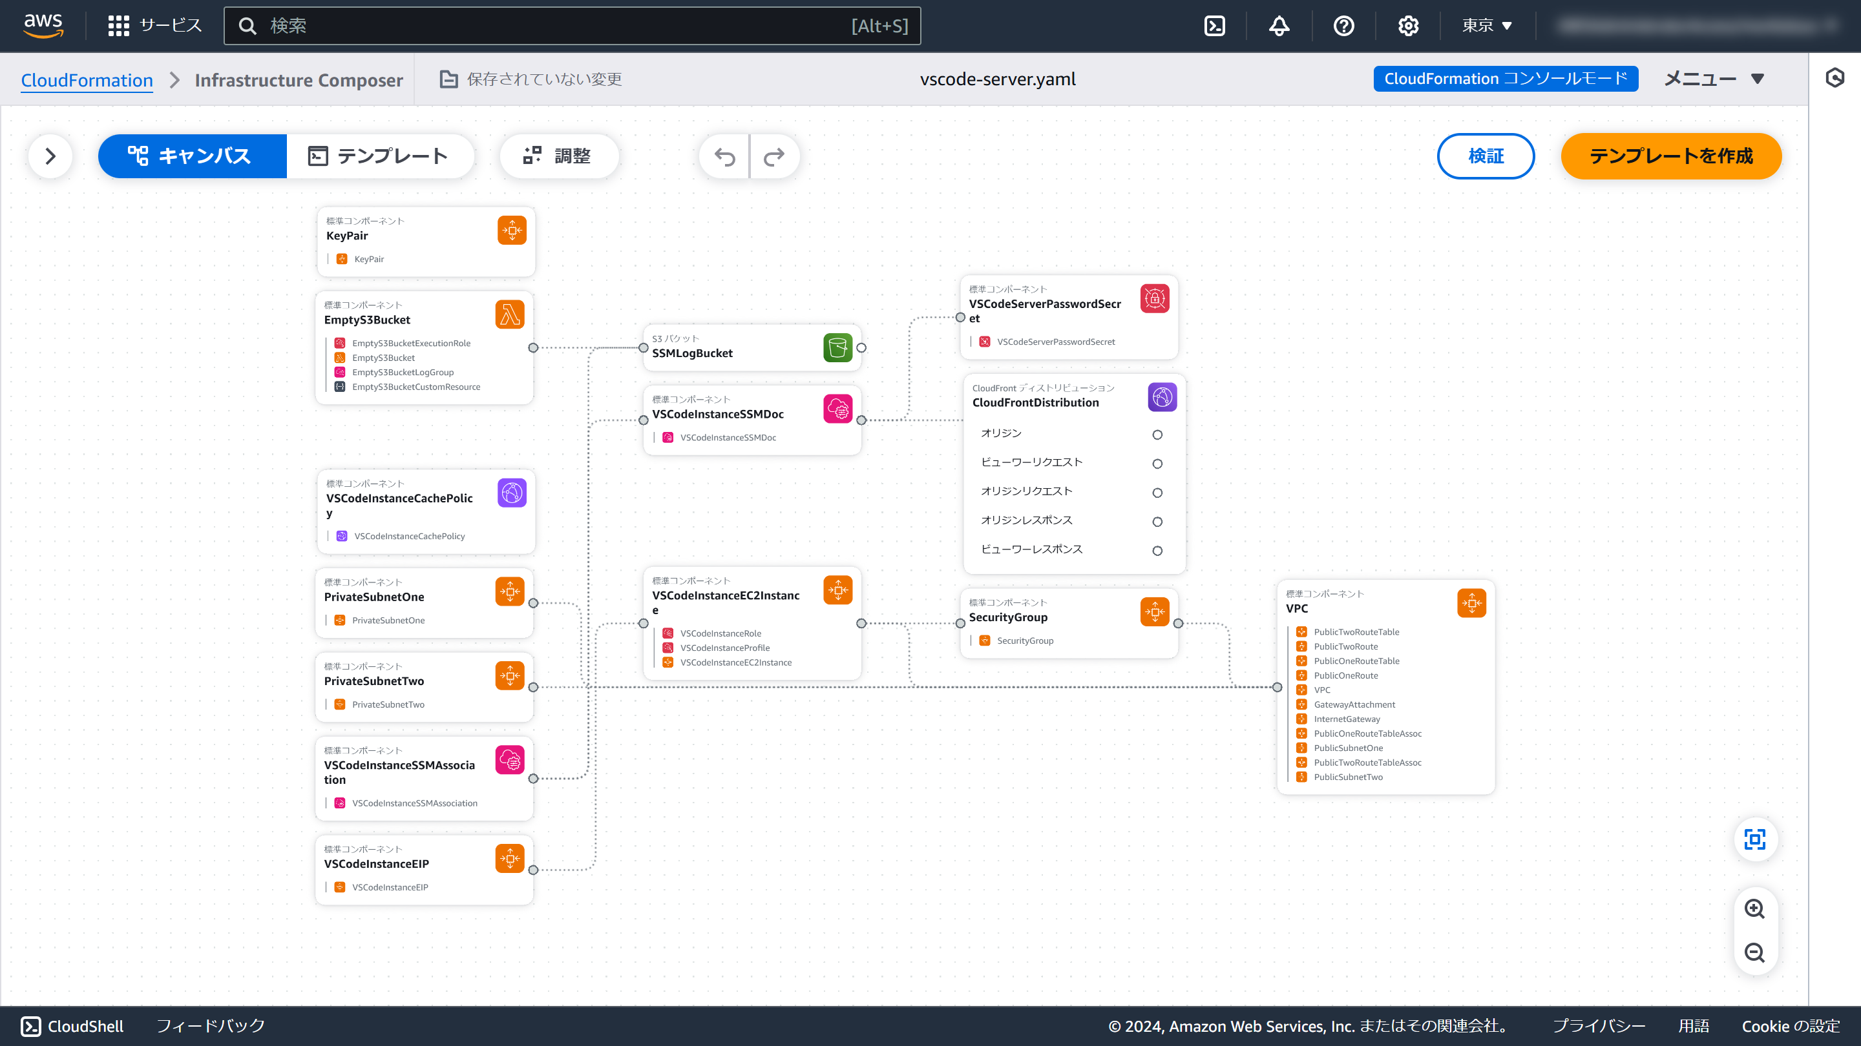Click the zoom in magnifier icon
Screen dimensions: 1861x1046
click(1755, 909)
